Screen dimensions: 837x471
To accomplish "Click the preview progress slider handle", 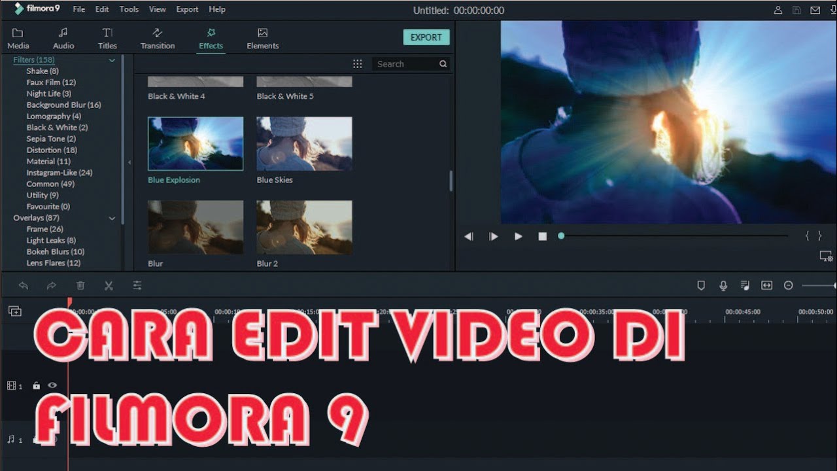I will pyautogui.click(x=561, y=235).
